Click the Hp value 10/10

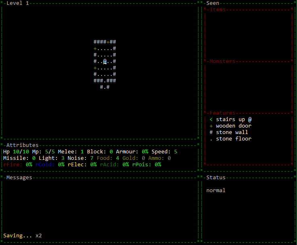coord(21,152)
